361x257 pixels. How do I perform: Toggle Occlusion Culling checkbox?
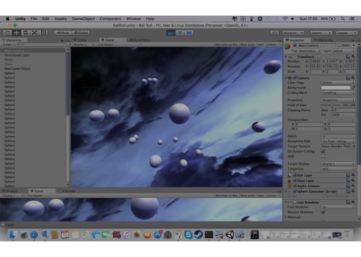click(323, 151)
